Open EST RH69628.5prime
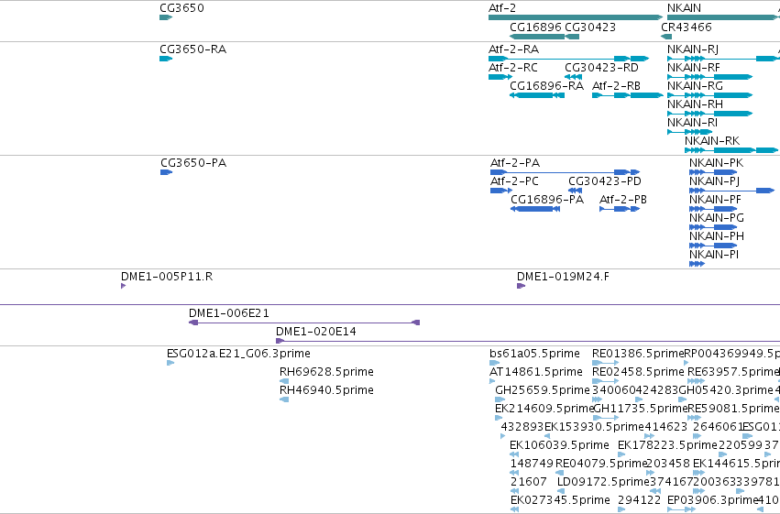 (284, 382)
